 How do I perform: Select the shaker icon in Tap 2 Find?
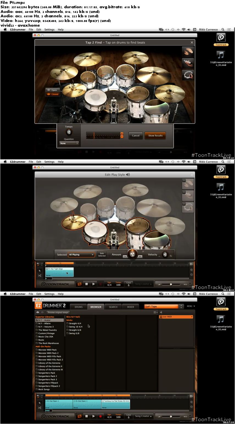(x=188, y=63)
